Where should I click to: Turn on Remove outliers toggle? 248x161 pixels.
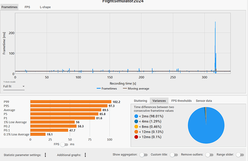pos(209,155)
